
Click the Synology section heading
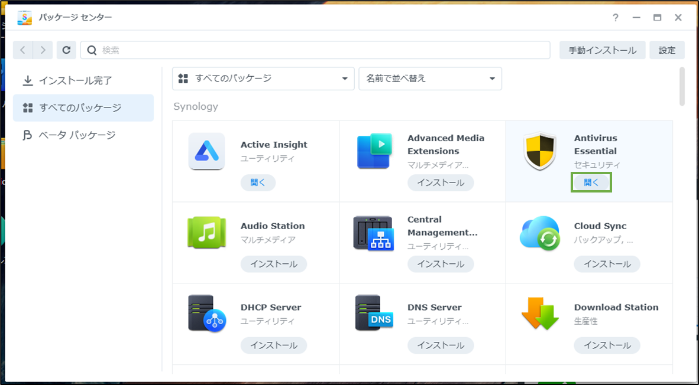coord(196,107)
